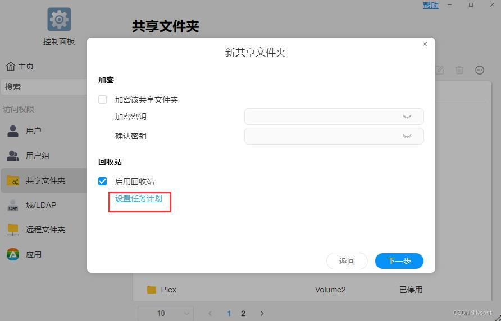Screen dimensions: 501x321
Task: Open the more options ellipsis icon
Action: click(x=480, y=70)
